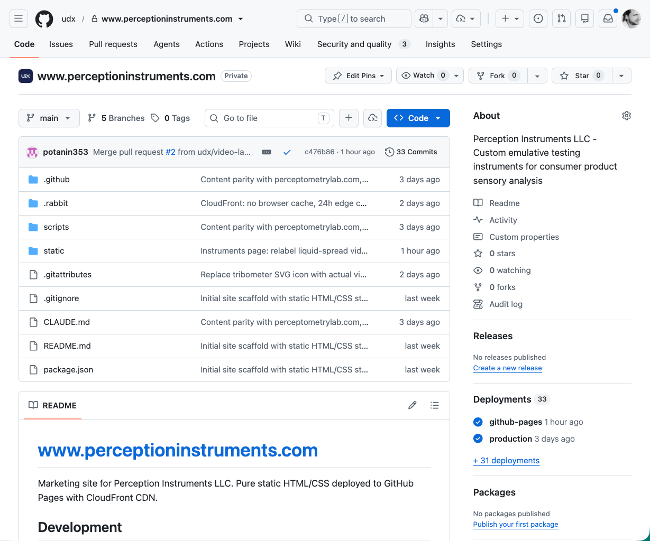
Task: Open the hamburger navigation menu
Action: pos(19,19)
